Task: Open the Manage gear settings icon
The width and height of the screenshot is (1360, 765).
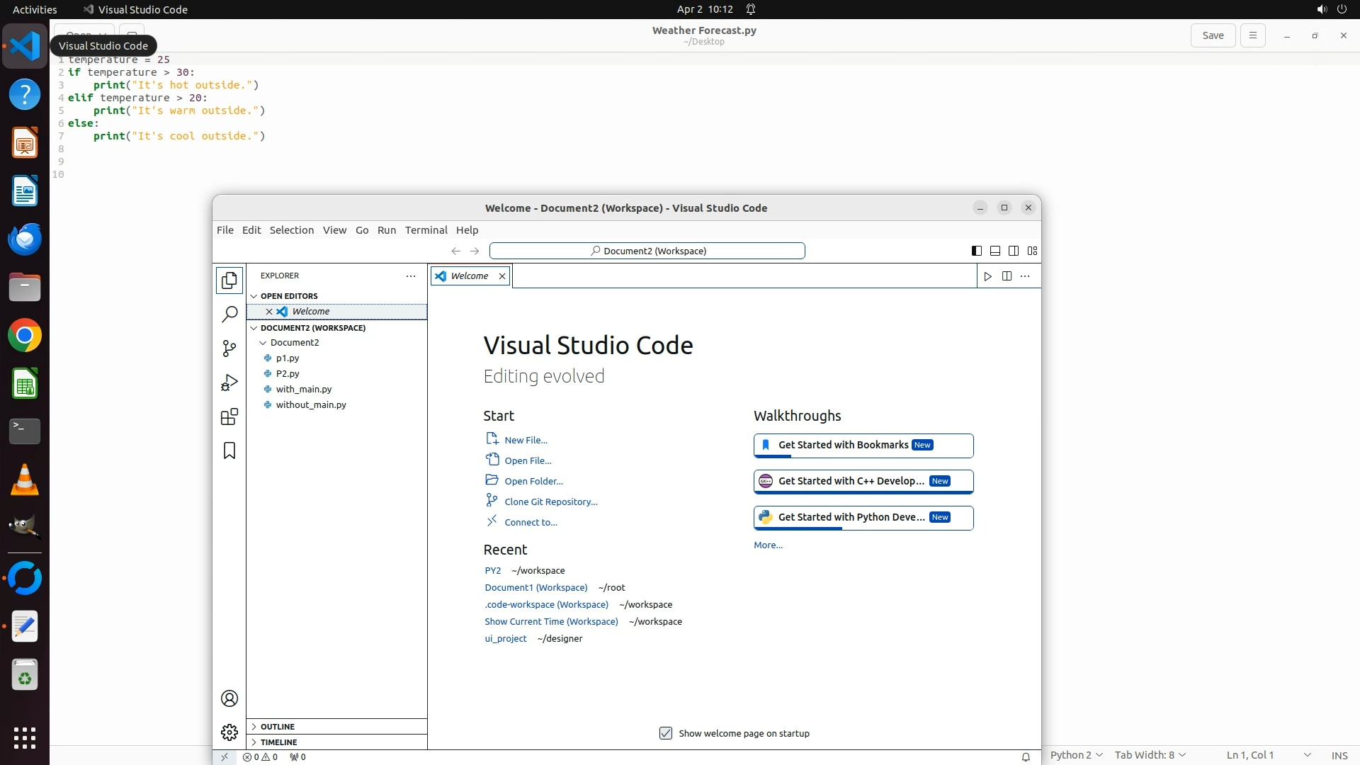Action: point(229,732)
